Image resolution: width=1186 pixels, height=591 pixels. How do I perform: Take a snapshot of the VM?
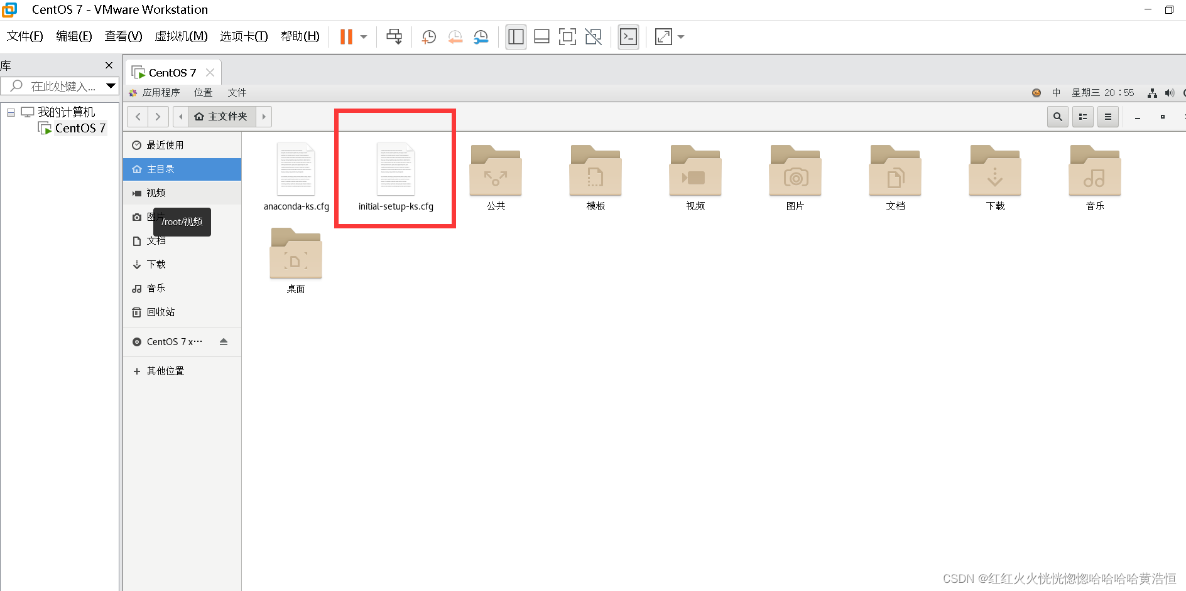(x=429, y=36)
